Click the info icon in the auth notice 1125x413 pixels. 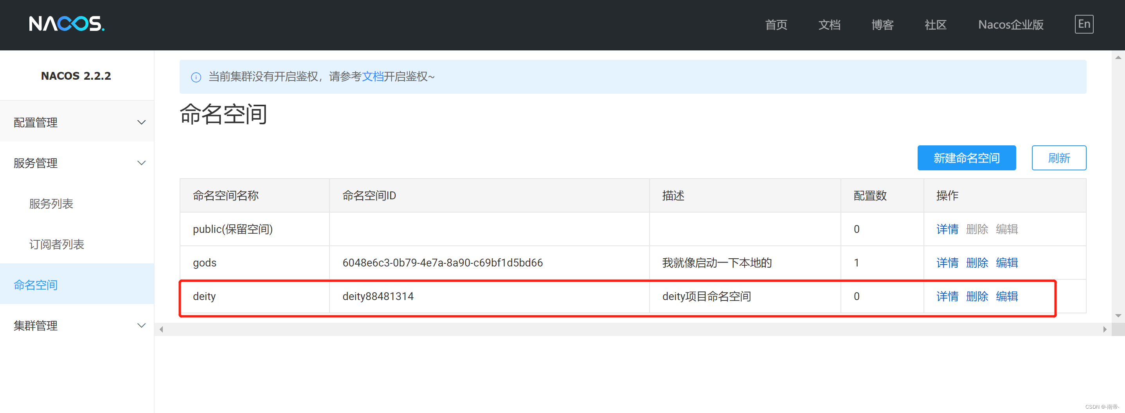point(196,77)
